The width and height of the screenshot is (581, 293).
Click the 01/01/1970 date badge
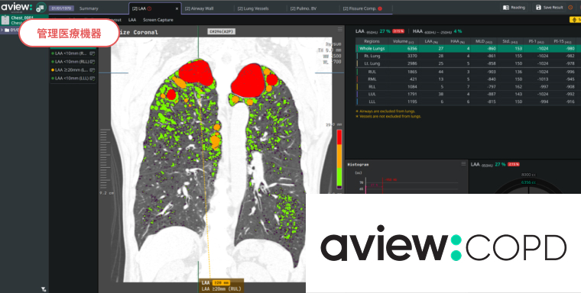point(61,8)
